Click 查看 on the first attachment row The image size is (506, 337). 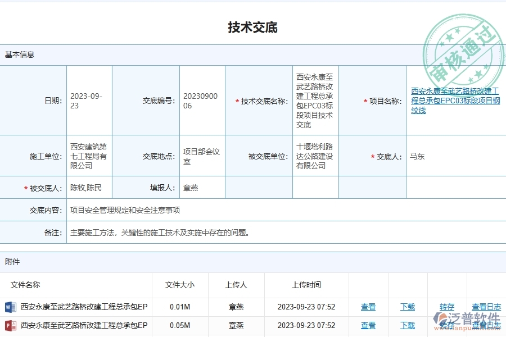[368, 307]
